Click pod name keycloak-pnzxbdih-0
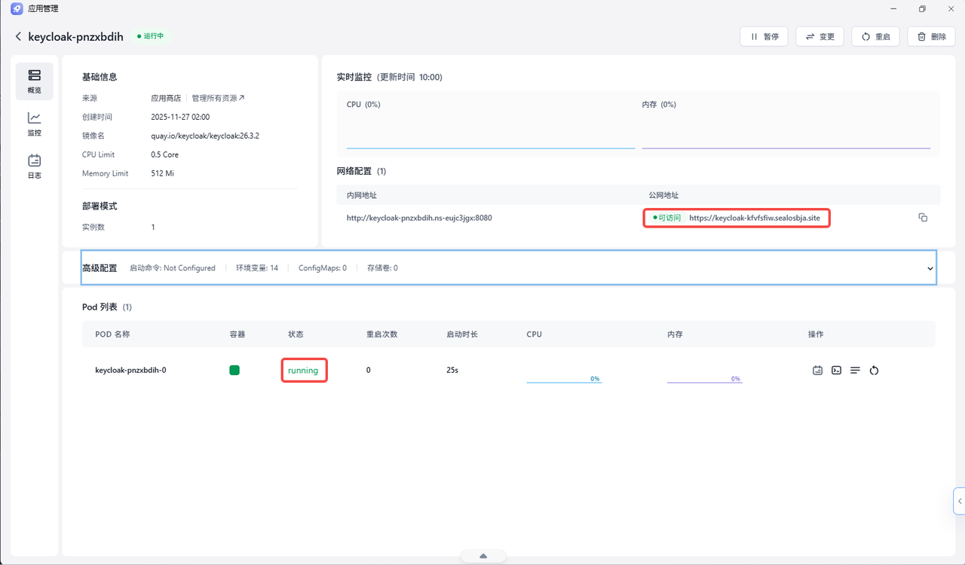 click(130, 370)
